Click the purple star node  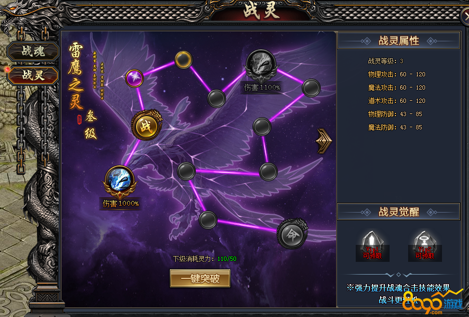click(134, 78)
